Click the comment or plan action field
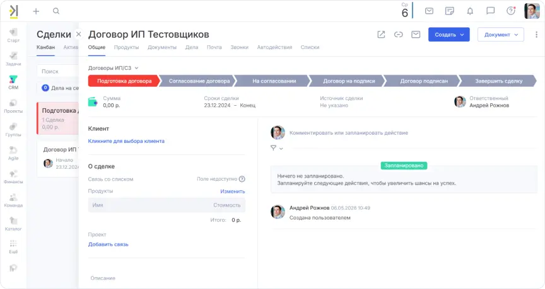Image resolution: width=545 pixels, height=289 pixels. coord(349,133)
